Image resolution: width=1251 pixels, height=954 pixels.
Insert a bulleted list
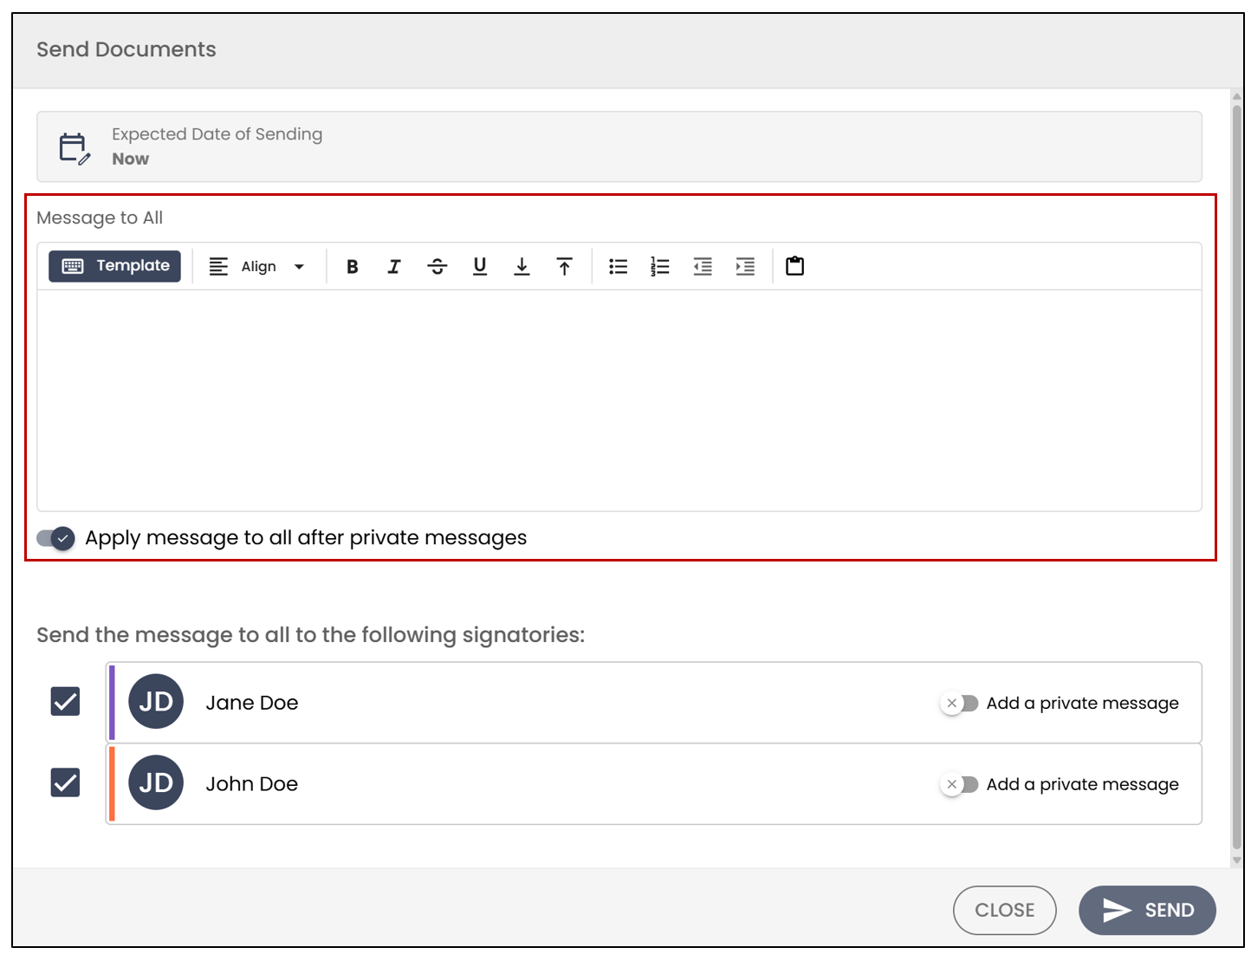point(618,267)
